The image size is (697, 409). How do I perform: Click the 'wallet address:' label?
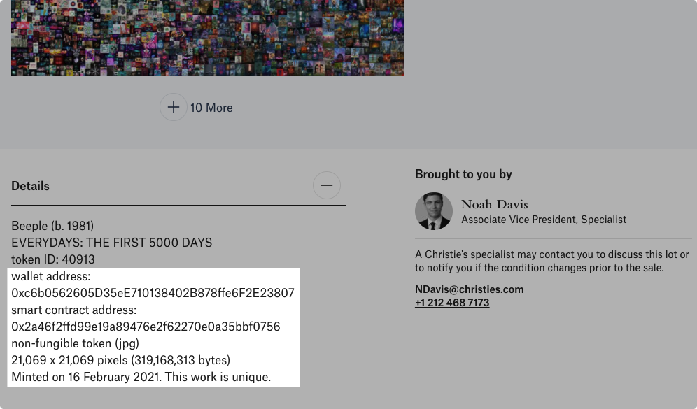51,276
